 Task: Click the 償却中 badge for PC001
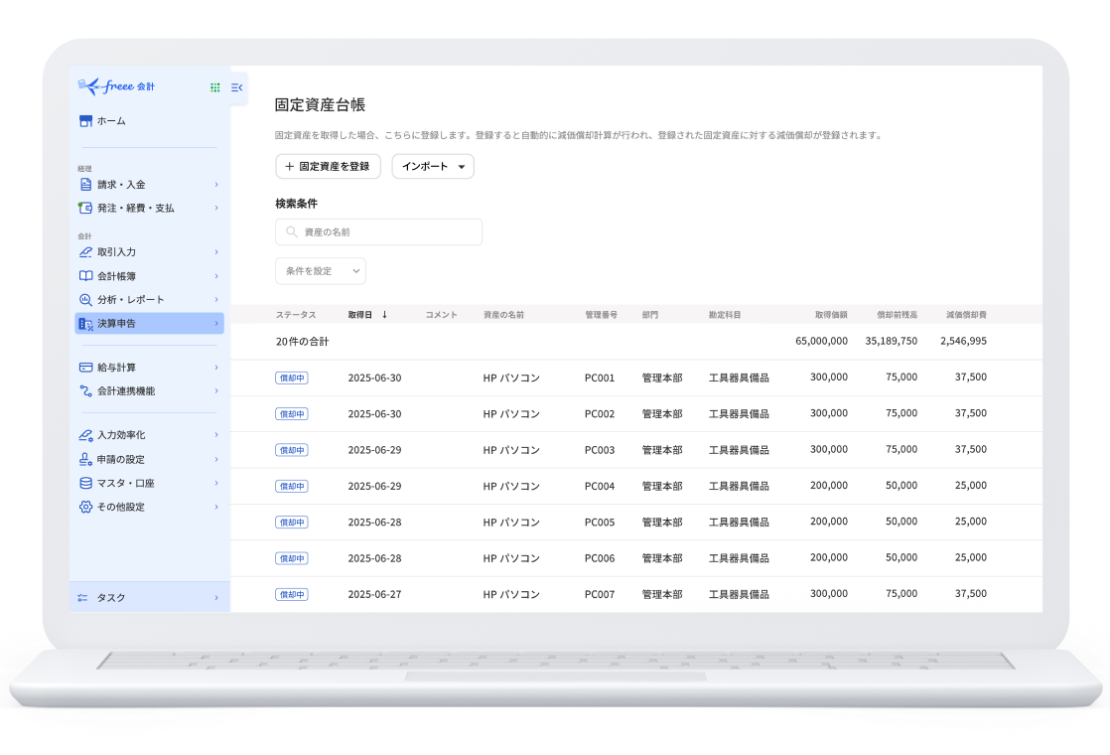point(292,378)
